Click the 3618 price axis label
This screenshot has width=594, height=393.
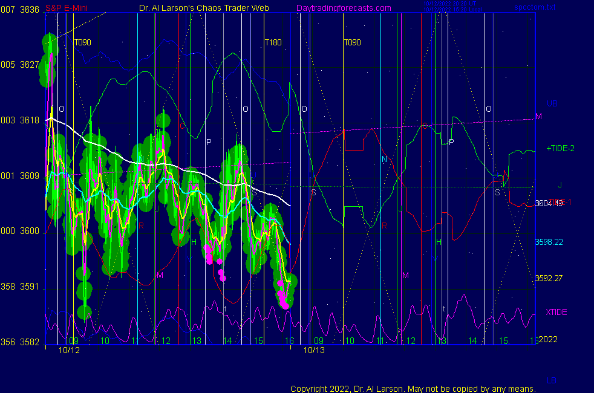29,120
